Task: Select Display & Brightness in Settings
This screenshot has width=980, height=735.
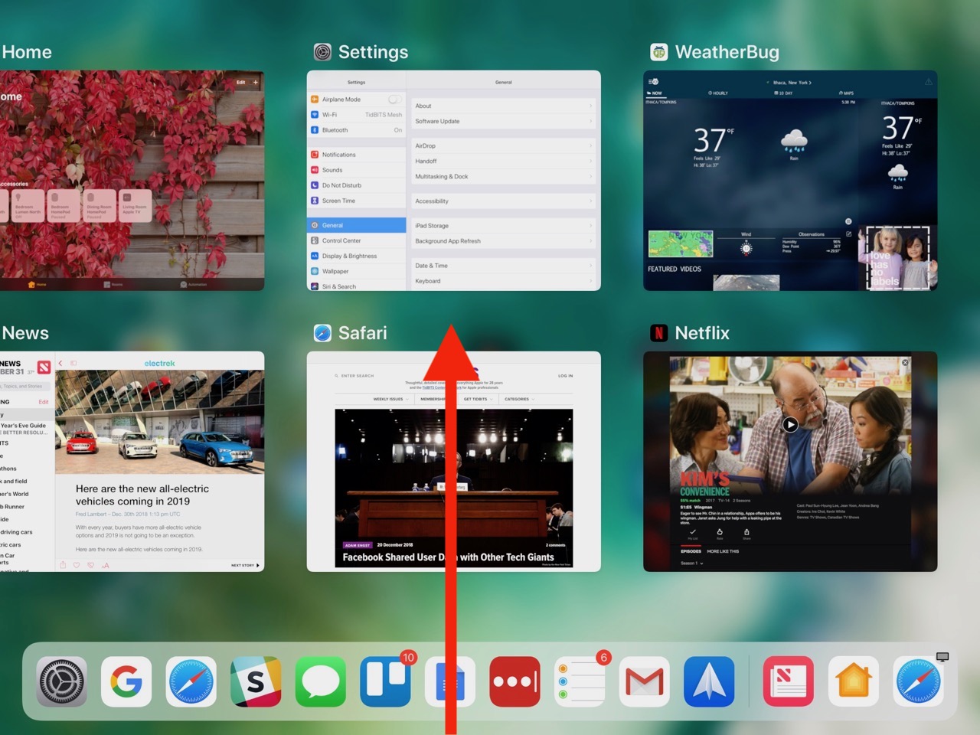Action: click(x=357, y=256)
